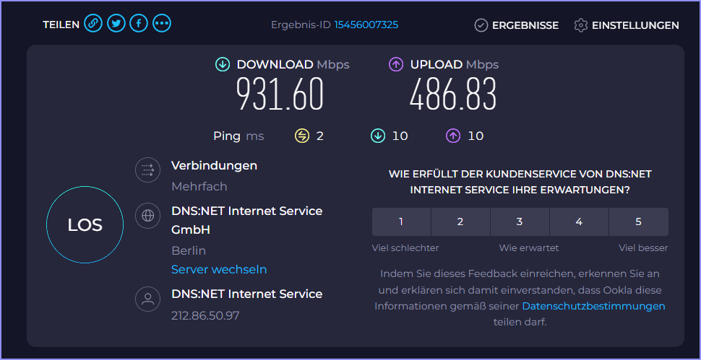Share the result on Twitter
Image resolution: width=701 pixels, height=360 pixels.
click(116, 23)
